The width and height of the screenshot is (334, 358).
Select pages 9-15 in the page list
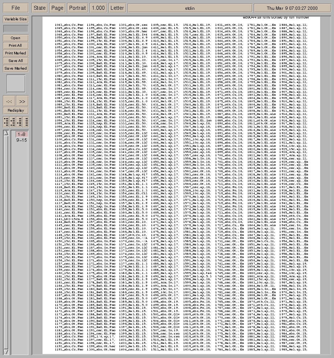[x=21, y=140]
